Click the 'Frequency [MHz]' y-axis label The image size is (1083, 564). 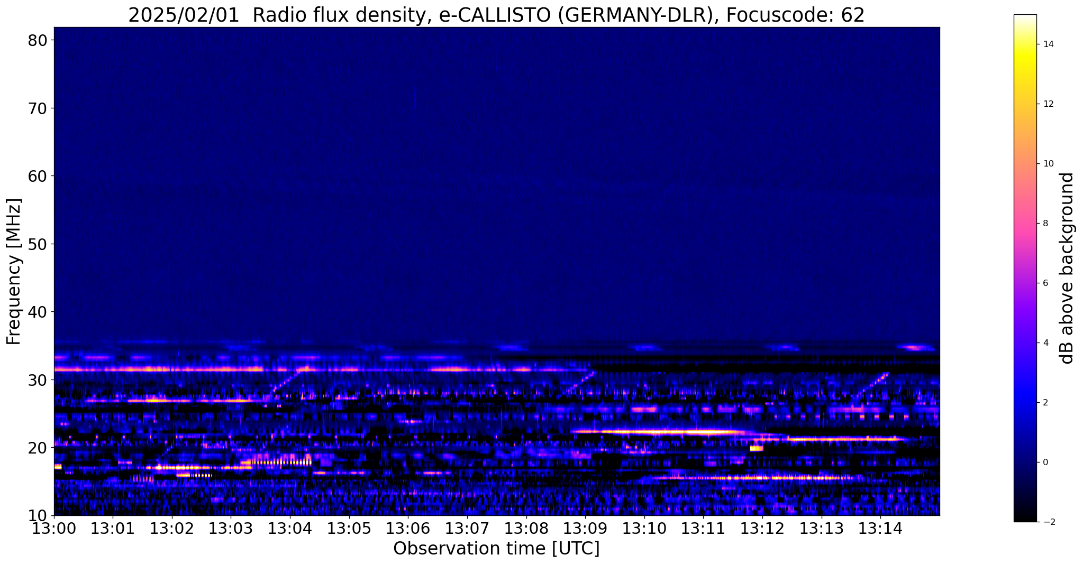pyautogui.click(x=14, y=271)
